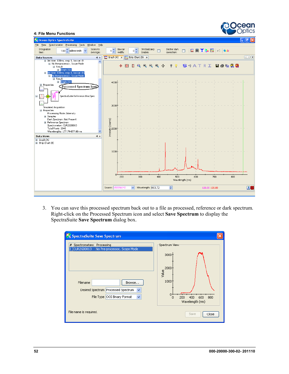Click the zoom set range magnifier icon
The width and height of the screenshot is (289, 374).
click(x=157, y=66)
